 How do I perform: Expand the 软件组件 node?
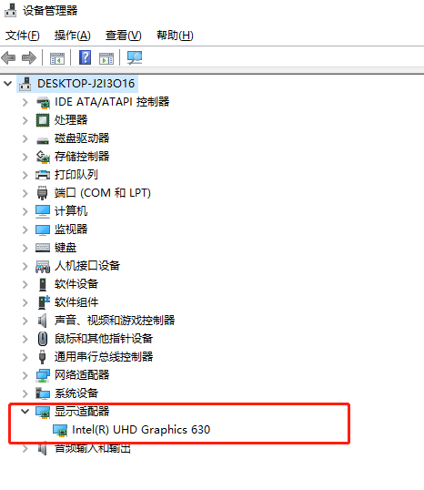pos(25,302)
